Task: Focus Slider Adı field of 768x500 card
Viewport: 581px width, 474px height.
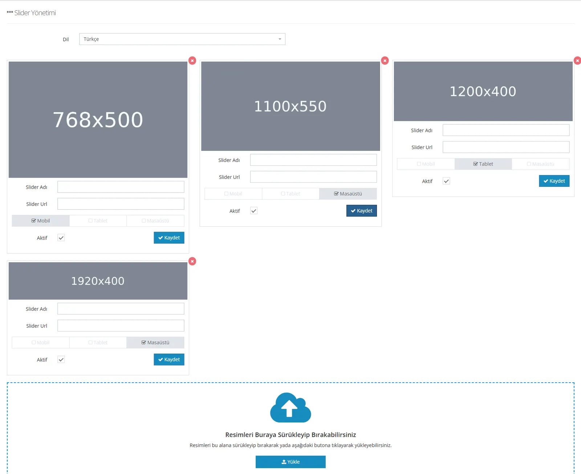Action: [x=121, y=187]
